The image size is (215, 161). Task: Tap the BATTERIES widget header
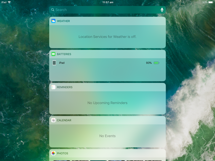tap(107, 54)
